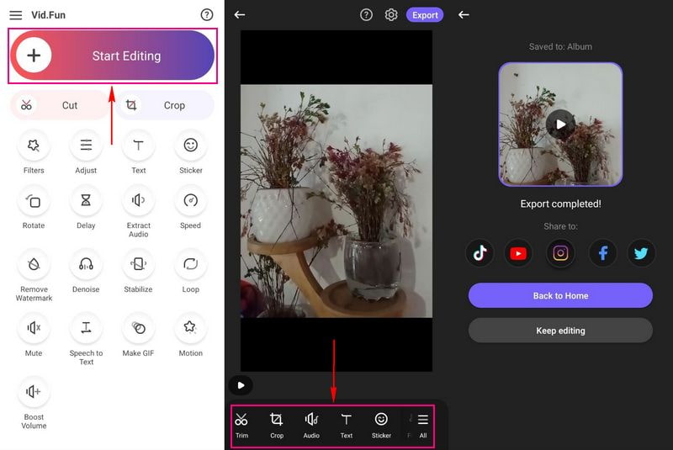Open help on the Vid.Fun home screen
This screenshot has width=673, height=450.
pyautogui.click(x=207, y=15)
